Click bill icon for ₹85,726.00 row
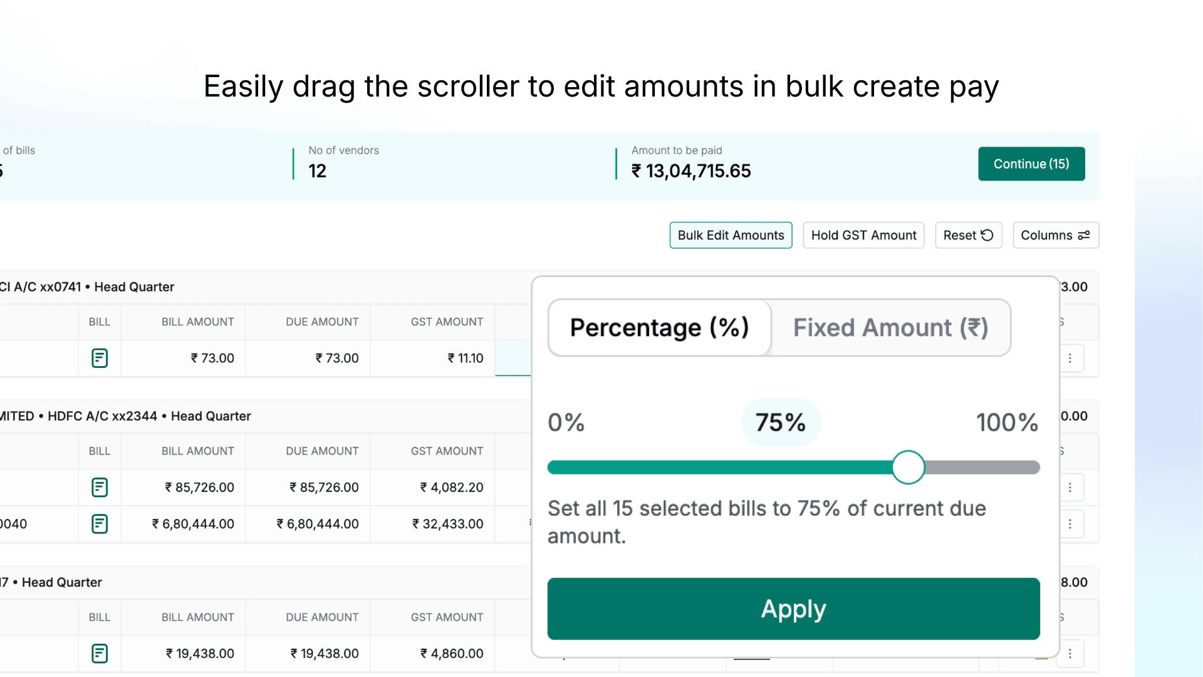Viewport: 1203px width, 677px height. (100, 487)
